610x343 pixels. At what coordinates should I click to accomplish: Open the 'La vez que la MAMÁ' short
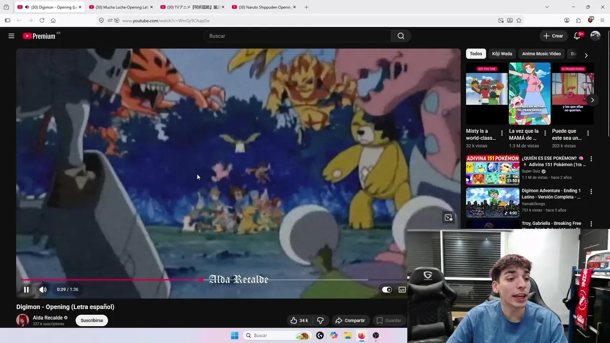tap(529, 93)
